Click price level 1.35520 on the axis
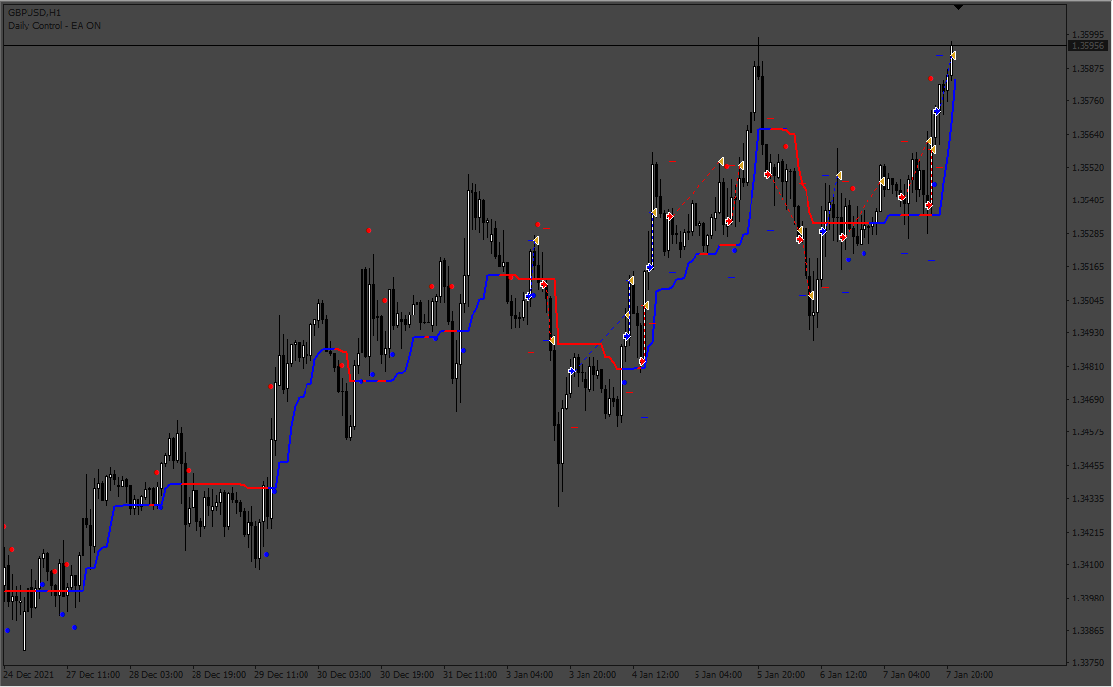1113x687 pixels. (1087, 168)
